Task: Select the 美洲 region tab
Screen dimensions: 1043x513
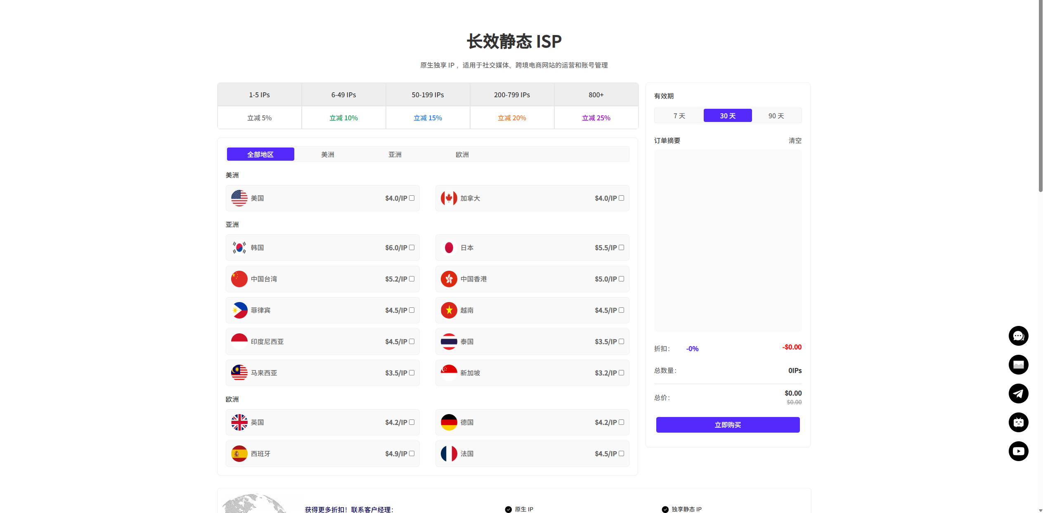Action: click(x=327, y=155)
